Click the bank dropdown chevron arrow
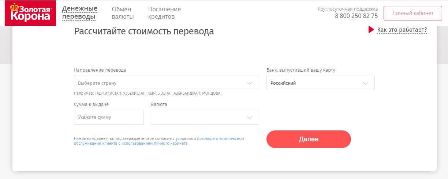 [x=365, y=83]
